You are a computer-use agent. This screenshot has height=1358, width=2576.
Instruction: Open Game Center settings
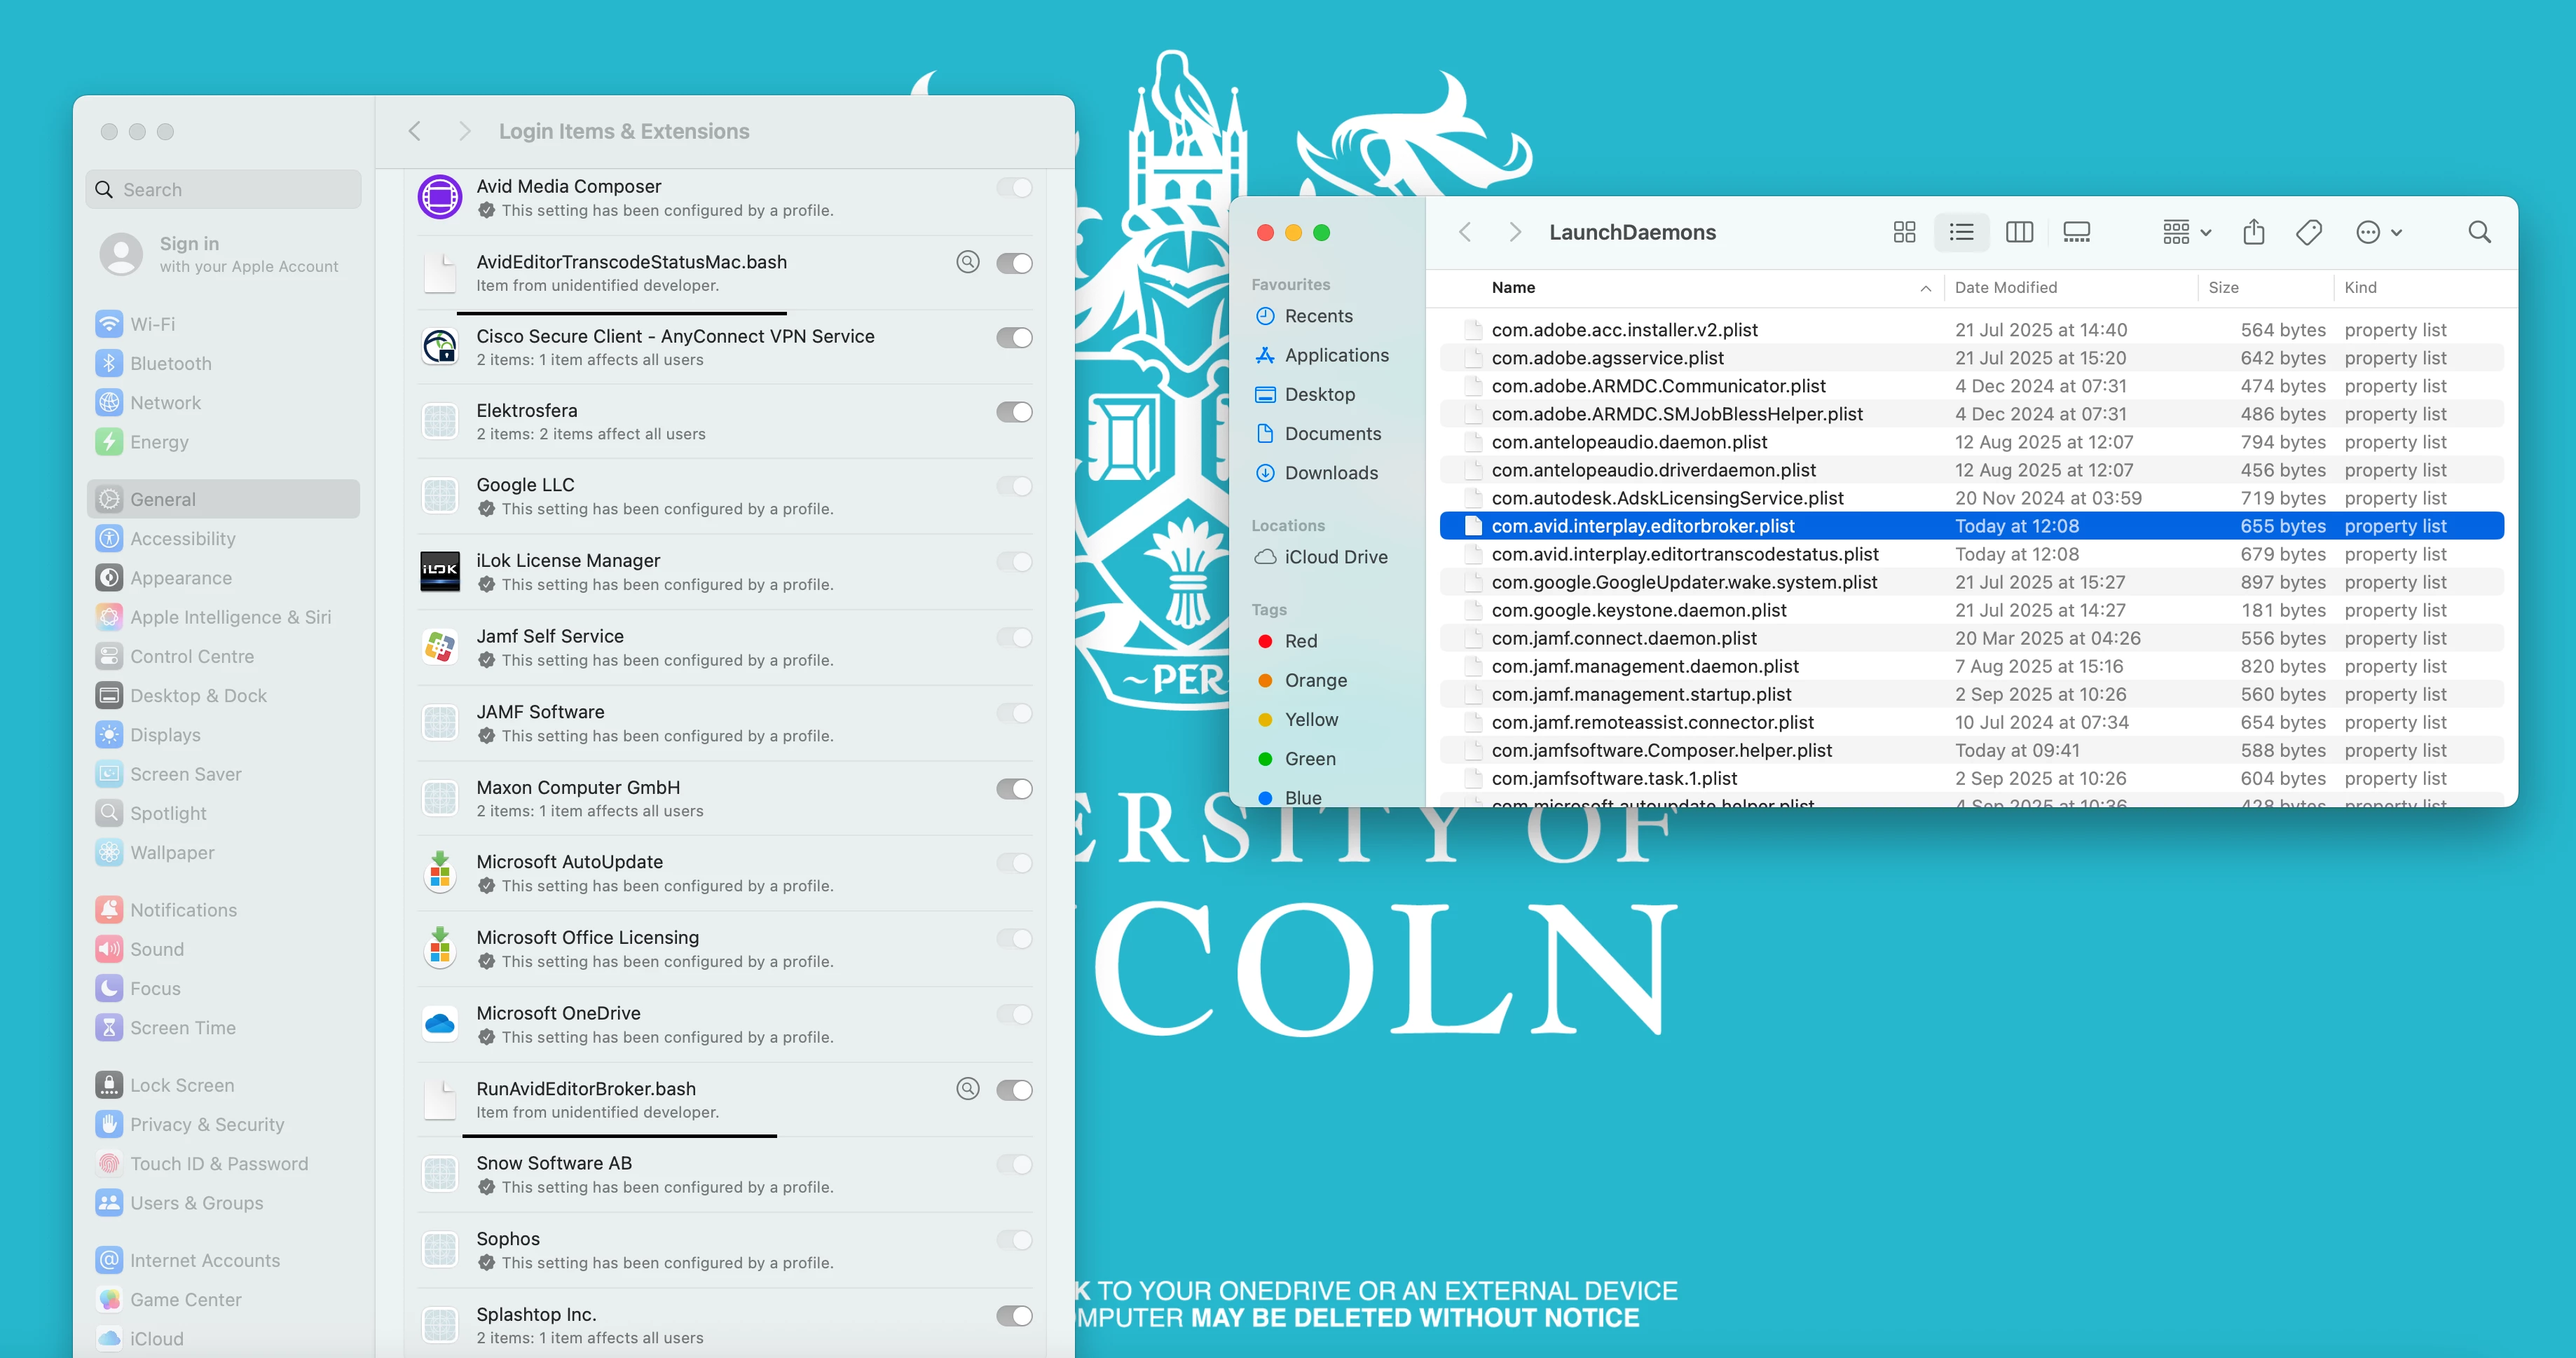(224, 1300)
